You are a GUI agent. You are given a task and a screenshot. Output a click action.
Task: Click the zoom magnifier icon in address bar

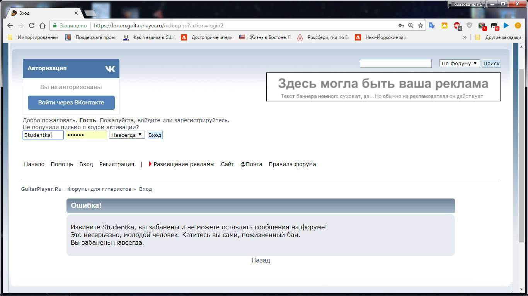pyautogui.click(x=411, y=25)
